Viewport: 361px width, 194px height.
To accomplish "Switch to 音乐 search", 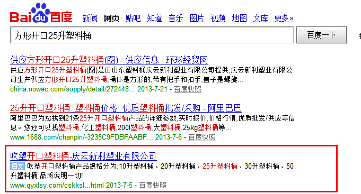I will 175,18.
